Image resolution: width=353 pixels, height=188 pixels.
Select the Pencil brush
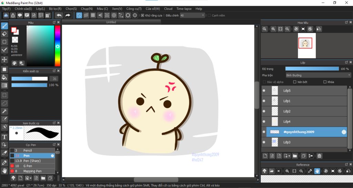pyautogui.click(x=32, y=150)
